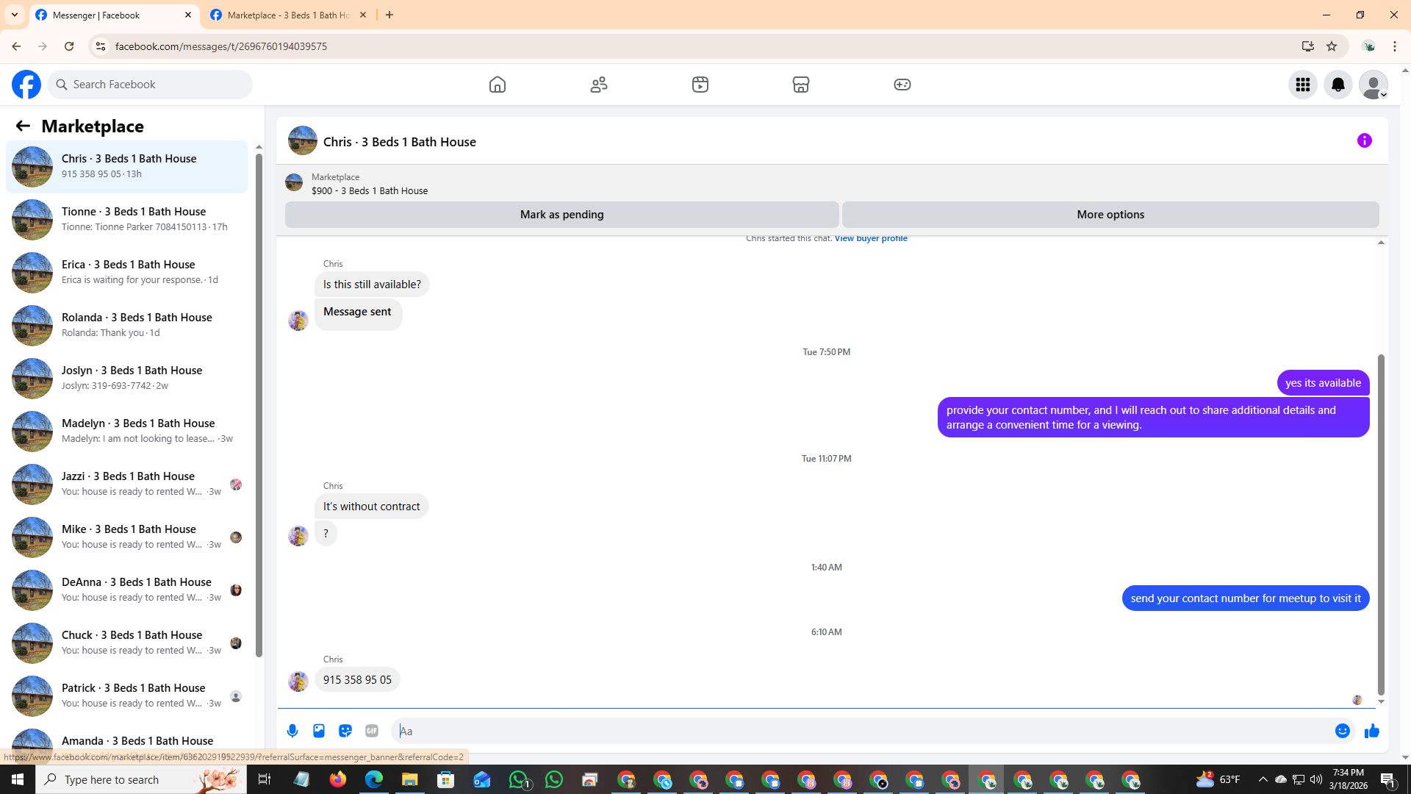Open the View buyer profile link
The height and width of the screenshot is (794, 1411).
point(870,239)
